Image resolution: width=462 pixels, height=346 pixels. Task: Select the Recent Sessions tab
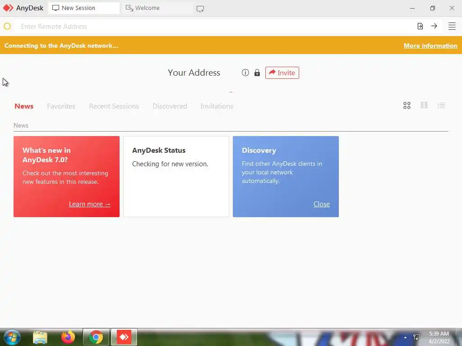[114, 106]
